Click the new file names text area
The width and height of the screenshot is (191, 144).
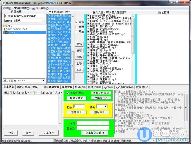(x=31, y=110)
